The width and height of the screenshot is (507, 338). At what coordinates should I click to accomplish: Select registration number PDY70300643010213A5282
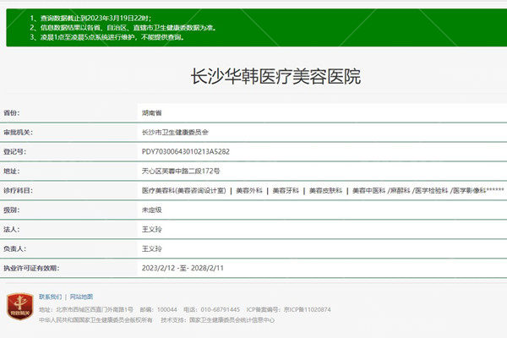[x=186, y=152]
